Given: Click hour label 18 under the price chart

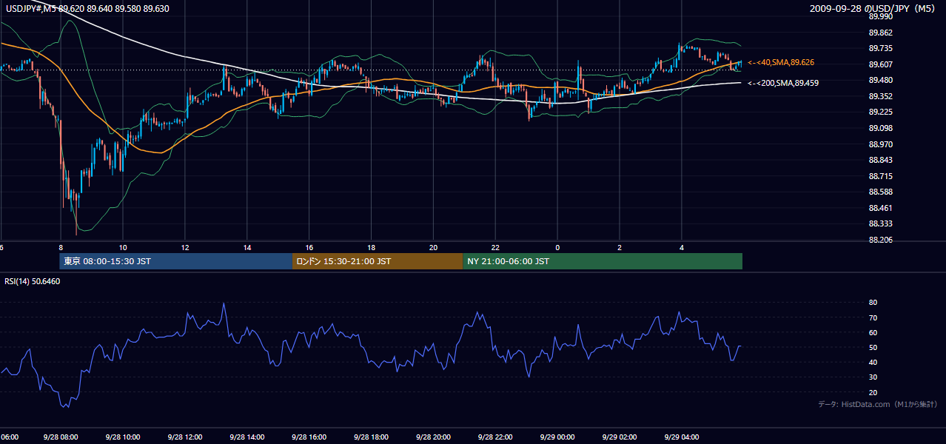Looking at the screenshot, I should (372, 248).
